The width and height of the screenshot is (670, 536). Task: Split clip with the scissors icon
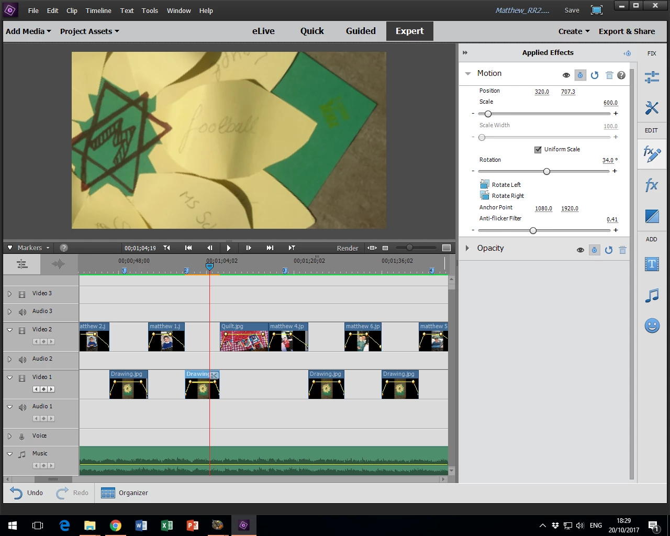tap(214, 375)
